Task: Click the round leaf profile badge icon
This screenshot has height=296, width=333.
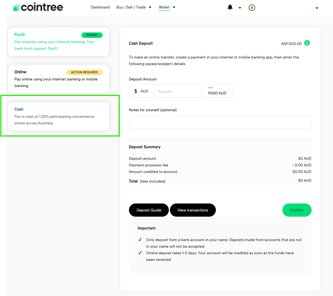Action: [252, 8]
